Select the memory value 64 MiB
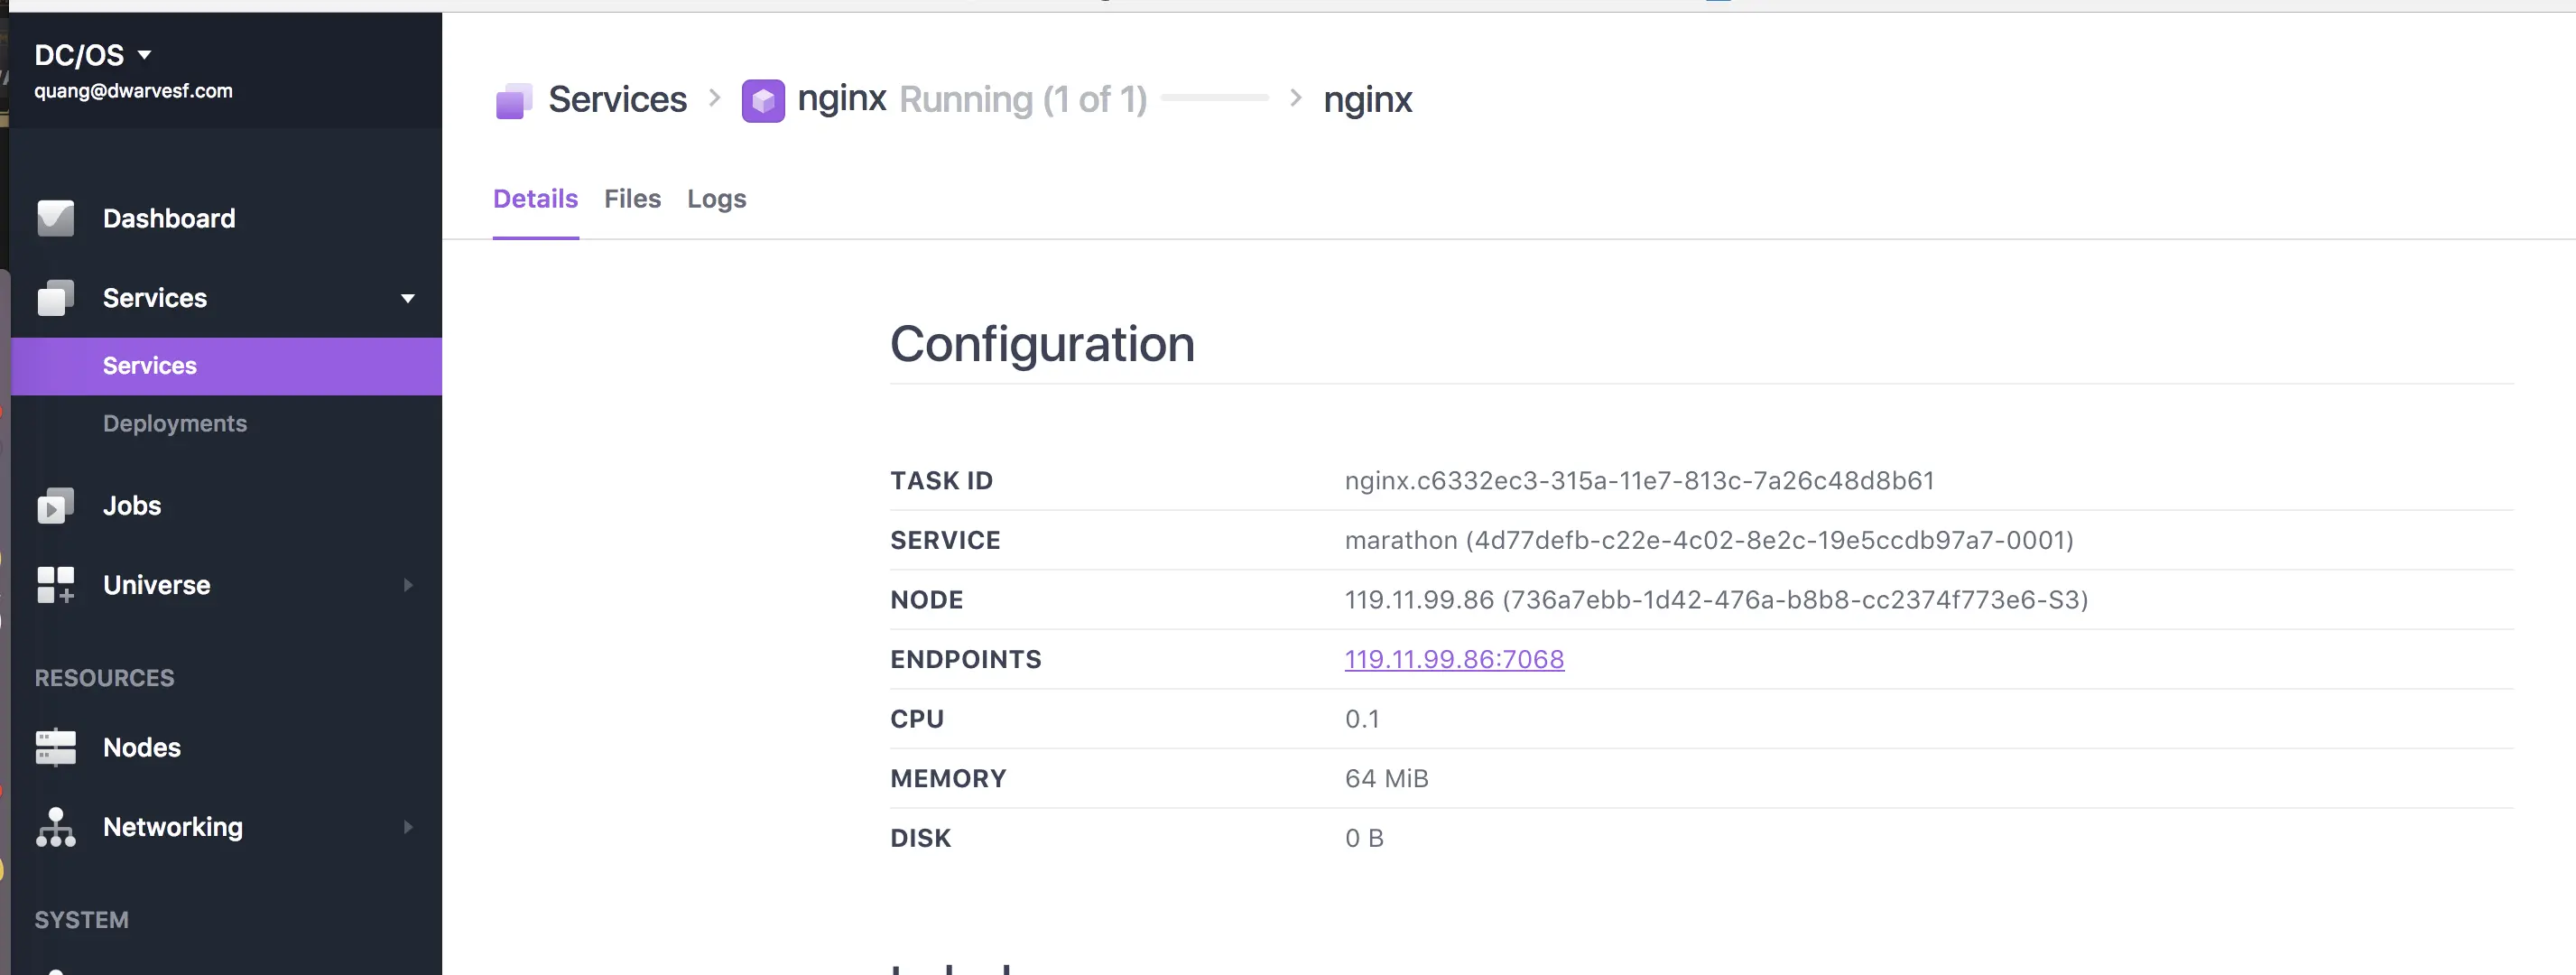Viewport: 2576px width, 975px height. pos(1386,778)
